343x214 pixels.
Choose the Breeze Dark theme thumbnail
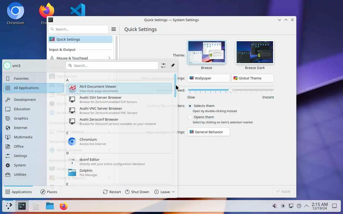[255, 52]
